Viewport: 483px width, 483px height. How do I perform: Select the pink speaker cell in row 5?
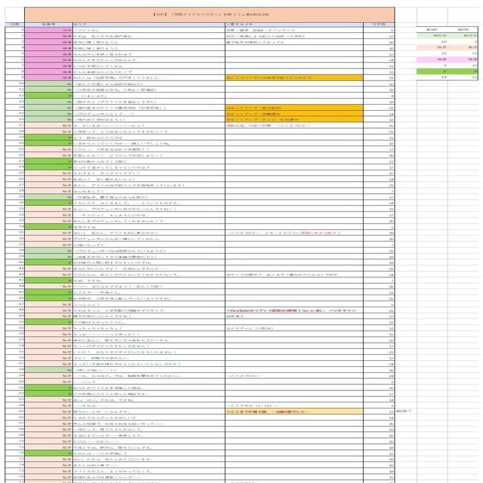tap(49, 54)
